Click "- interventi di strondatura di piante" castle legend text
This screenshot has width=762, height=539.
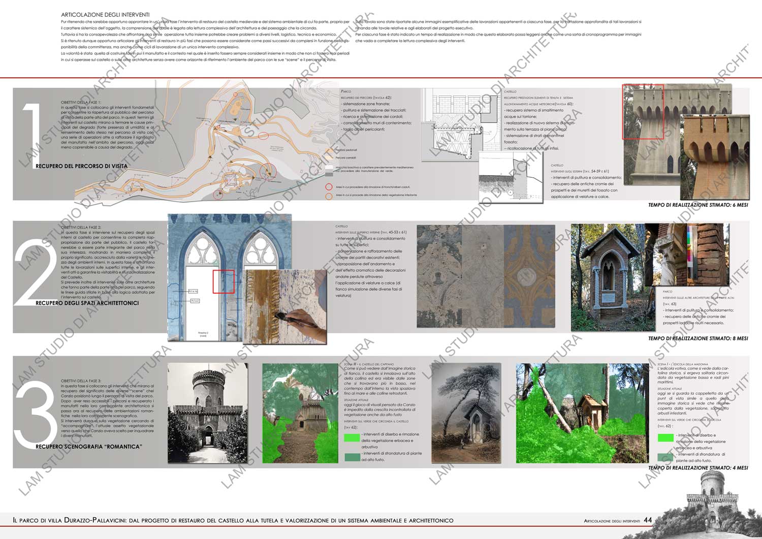click(392, 454)
